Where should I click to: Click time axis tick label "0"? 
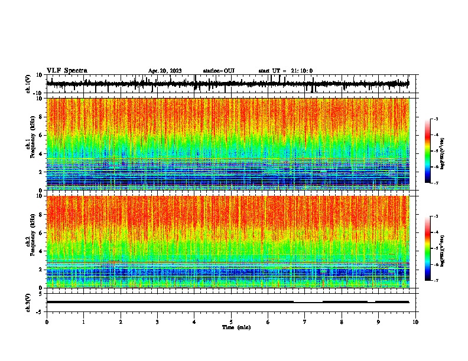[47, 322]
